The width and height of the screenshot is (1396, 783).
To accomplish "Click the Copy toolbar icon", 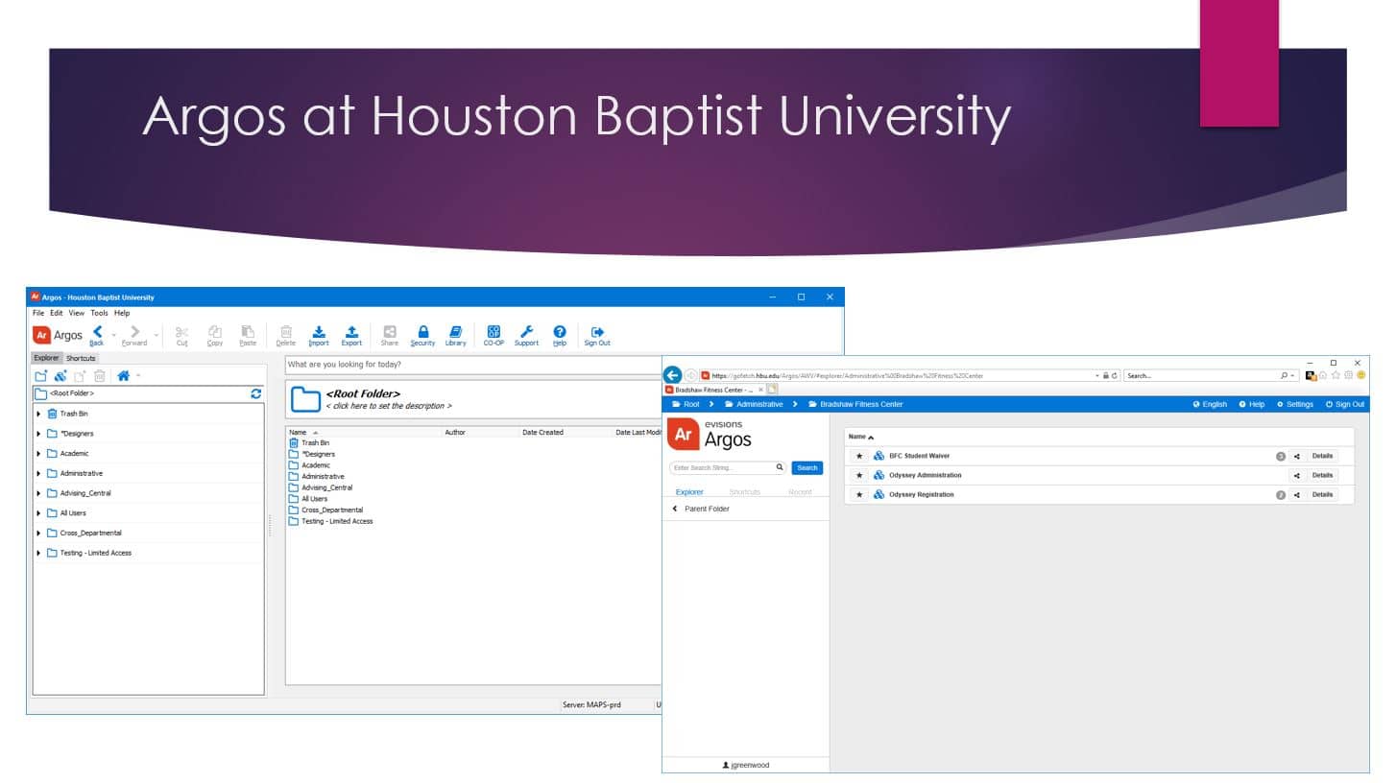I will click(215, 331).
